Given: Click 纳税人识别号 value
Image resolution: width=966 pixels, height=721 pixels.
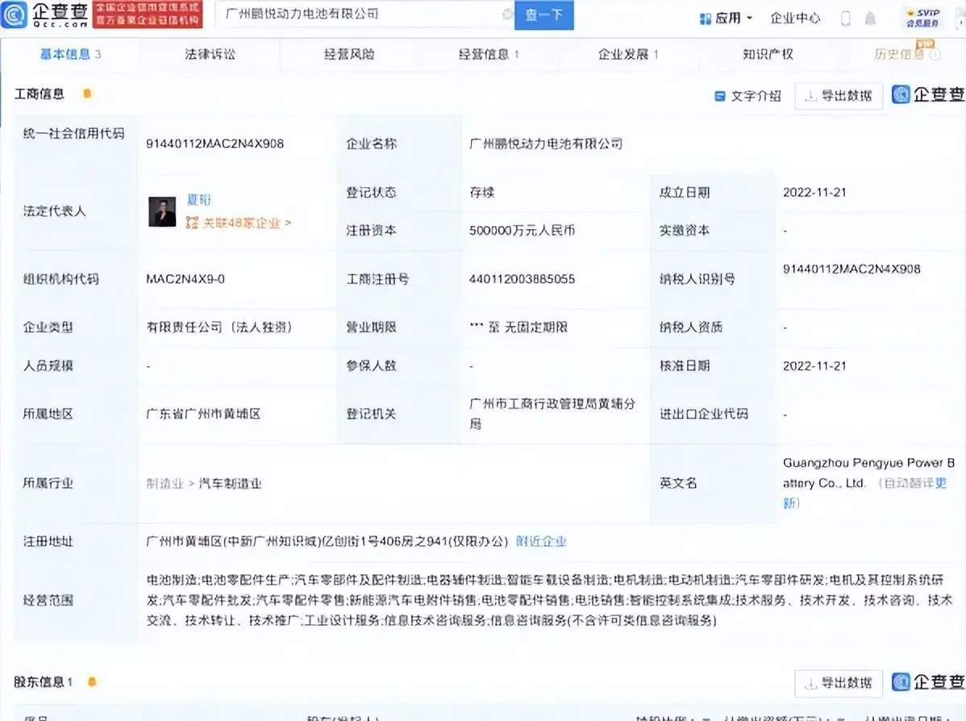Looking at the screenshot, I should 851,269.
